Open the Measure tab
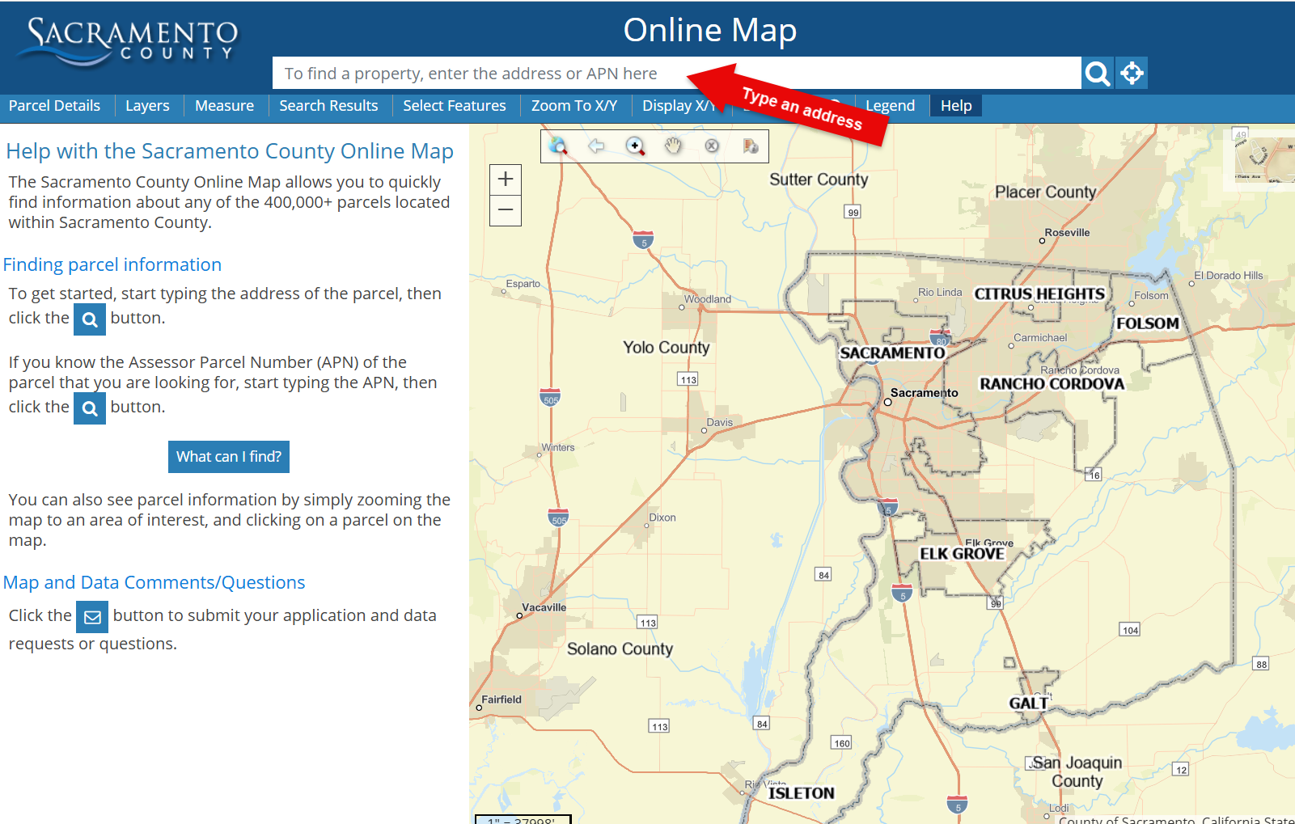The width and height of the screenshot is (1295, 824). (224, 106)
